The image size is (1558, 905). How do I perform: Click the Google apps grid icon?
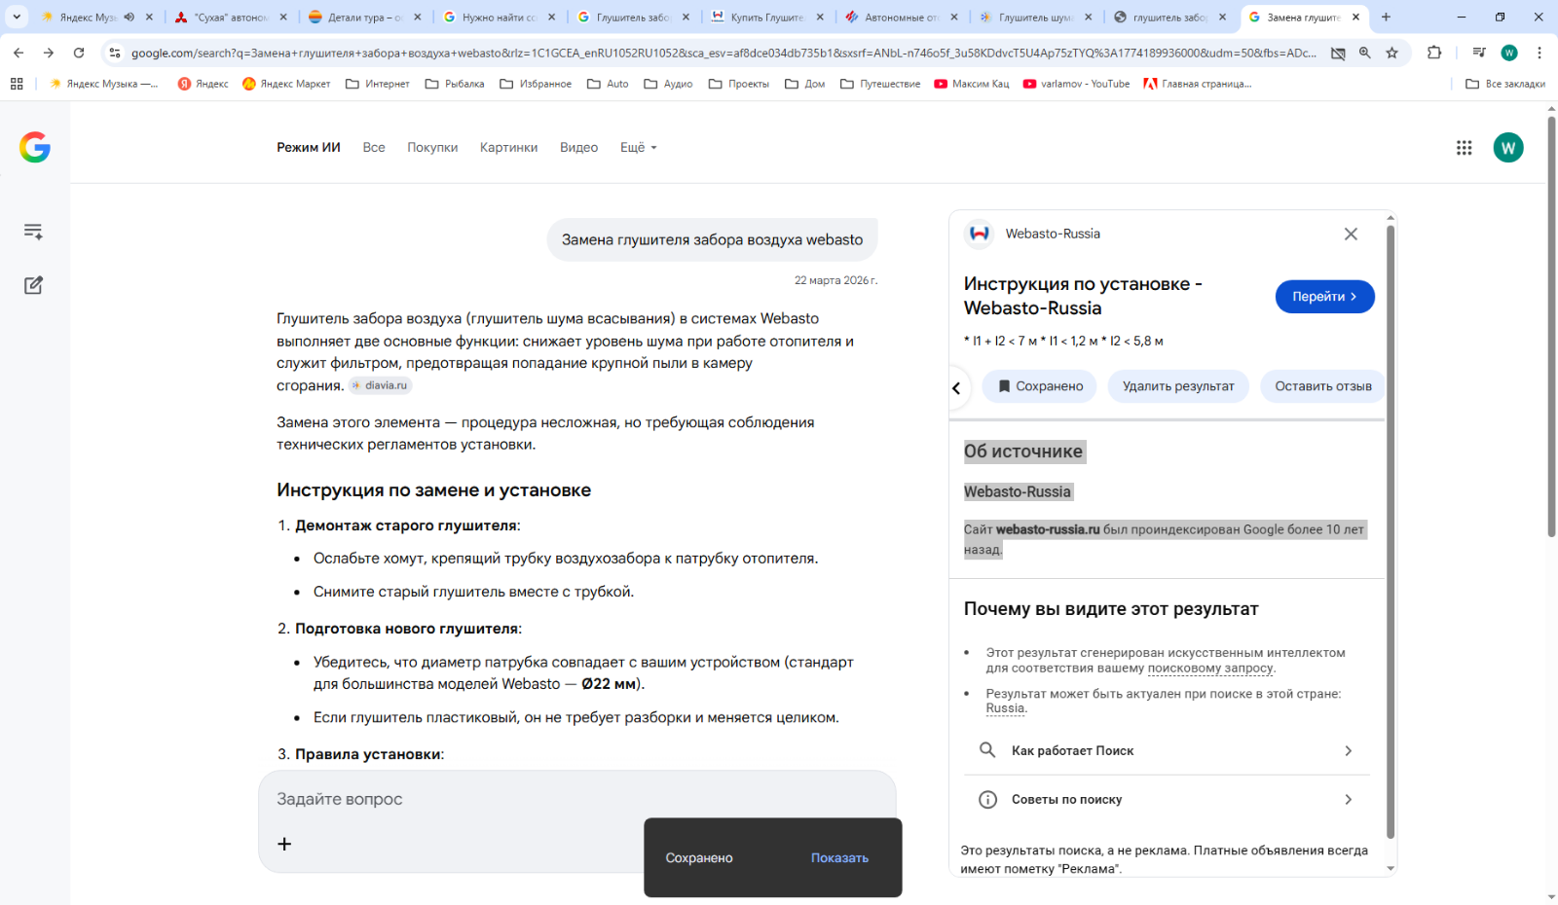1464,148
